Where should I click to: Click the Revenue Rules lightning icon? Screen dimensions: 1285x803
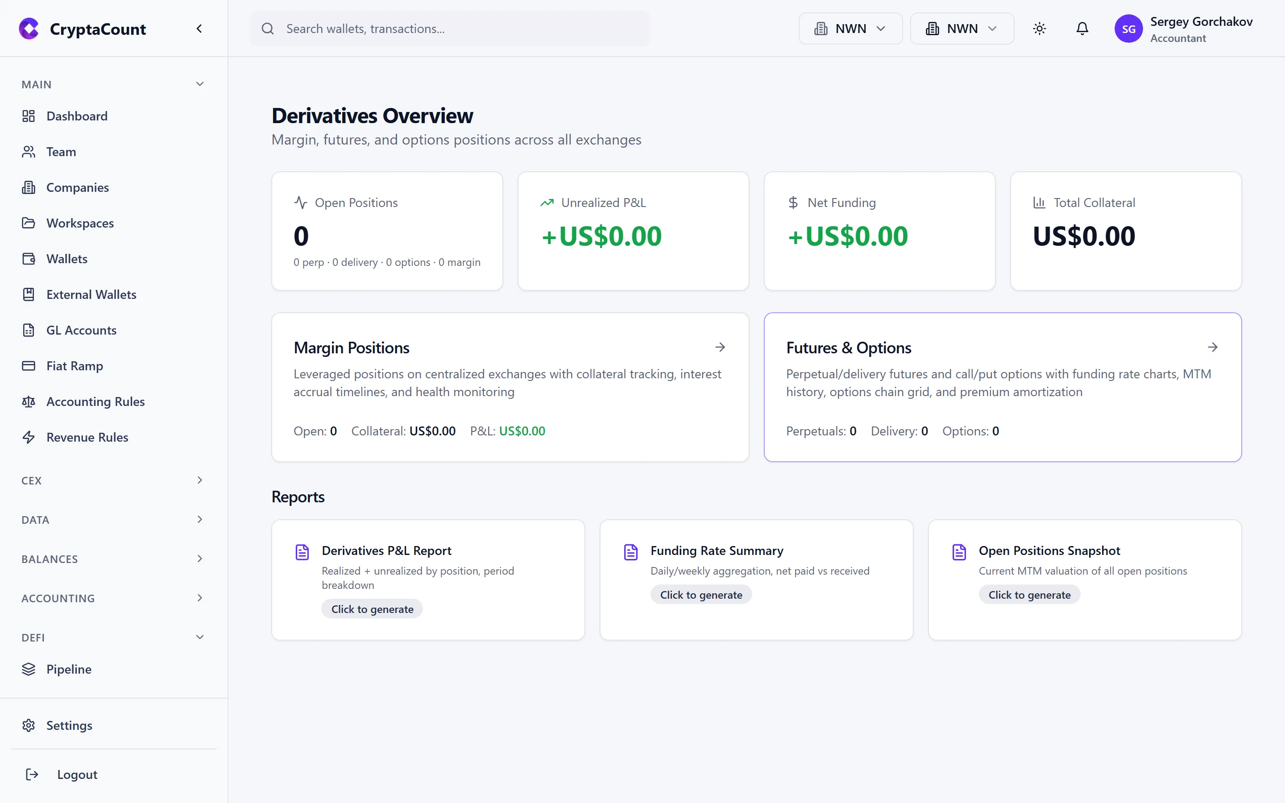pyautogui.click(x=29, y=437)
